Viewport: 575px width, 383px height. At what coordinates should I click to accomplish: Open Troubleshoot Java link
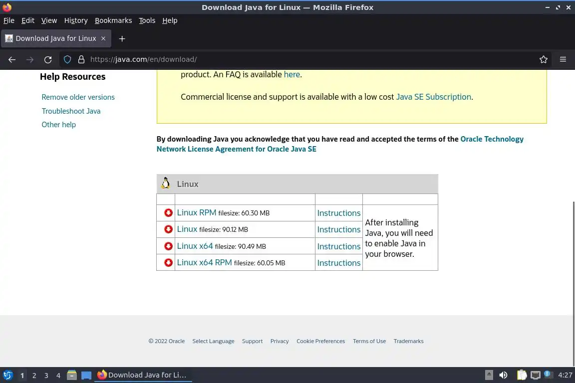pyautogui.click(x=71, y=111)
